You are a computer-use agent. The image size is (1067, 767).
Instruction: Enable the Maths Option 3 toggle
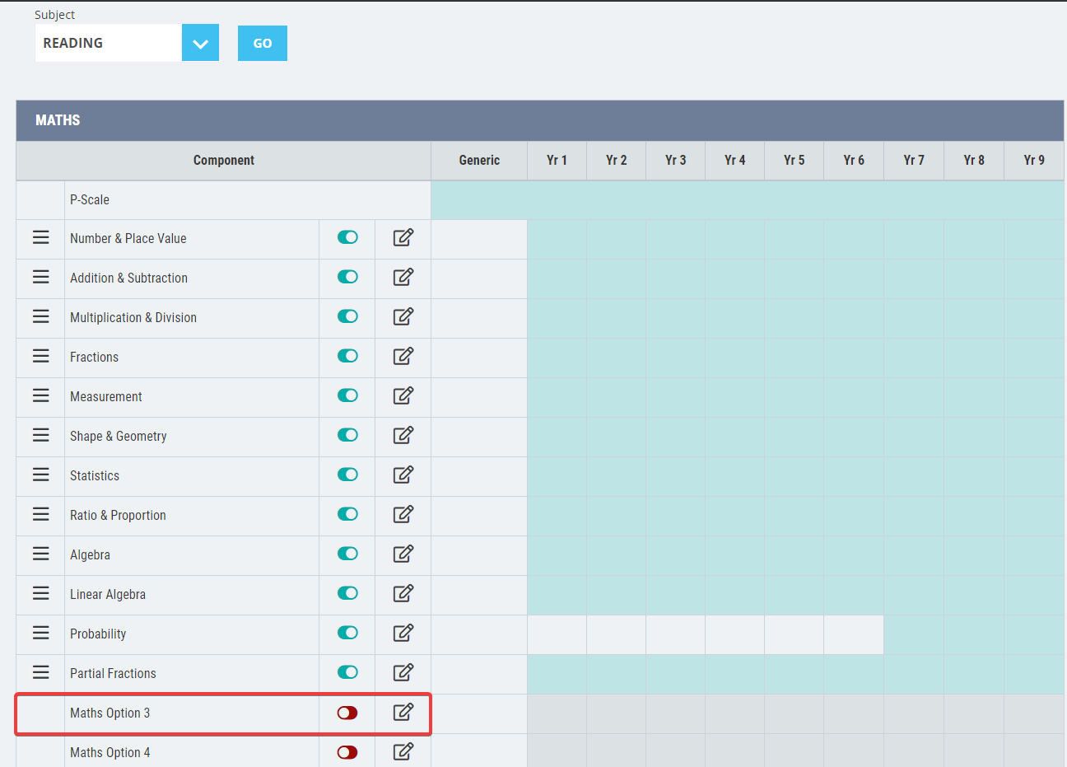pos(347,713)
